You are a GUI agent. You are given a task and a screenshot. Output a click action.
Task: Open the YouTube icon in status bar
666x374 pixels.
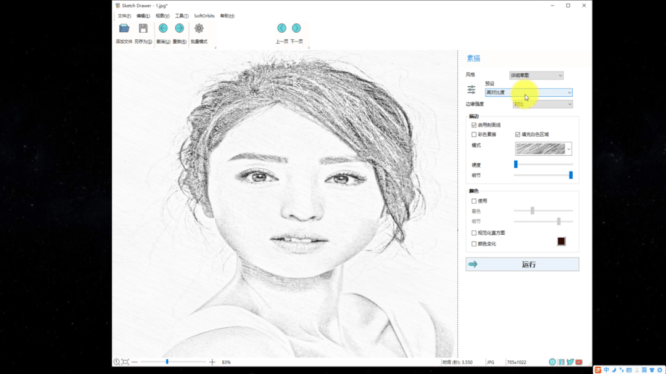coord(579,362)
